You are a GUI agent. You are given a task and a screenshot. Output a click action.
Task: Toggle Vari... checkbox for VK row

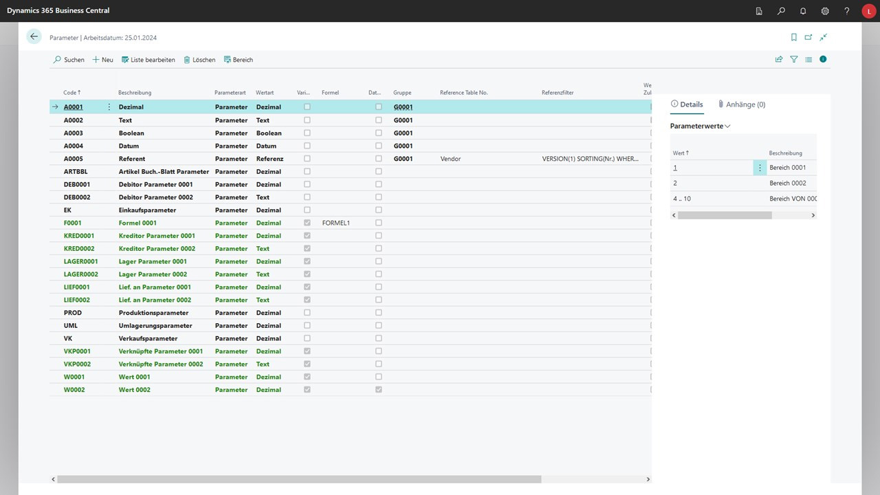(x=307, y=338)
